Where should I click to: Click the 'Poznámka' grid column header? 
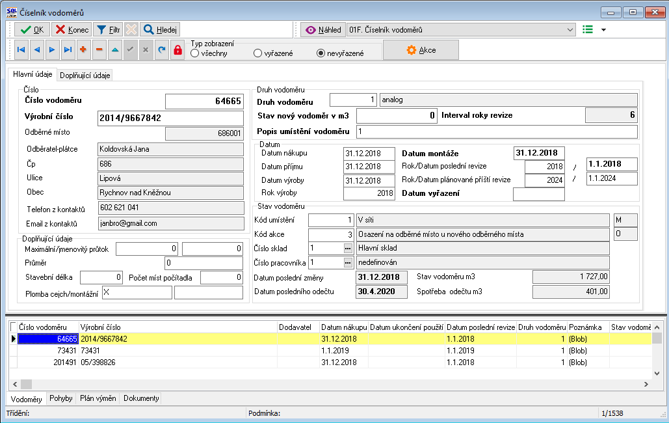[588, 327]
